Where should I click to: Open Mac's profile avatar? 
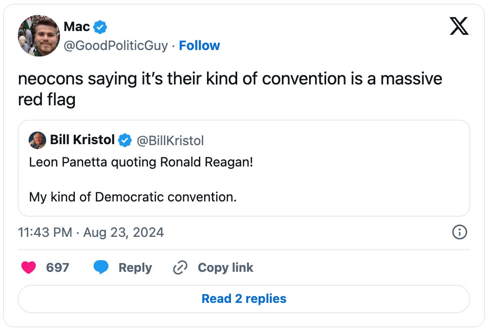point(39,35)
